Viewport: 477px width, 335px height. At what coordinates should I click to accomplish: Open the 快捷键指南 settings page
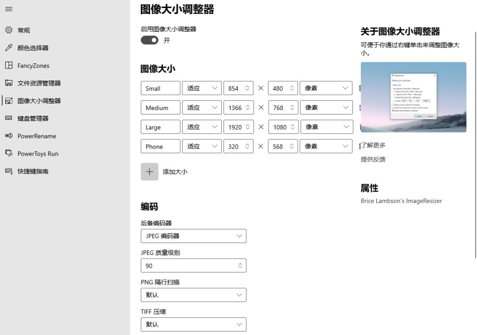click(x=35, y=171)
